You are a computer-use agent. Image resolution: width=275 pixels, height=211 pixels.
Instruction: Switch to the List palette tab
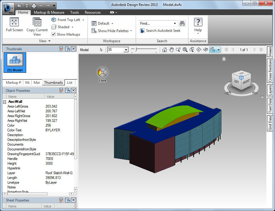70,83
